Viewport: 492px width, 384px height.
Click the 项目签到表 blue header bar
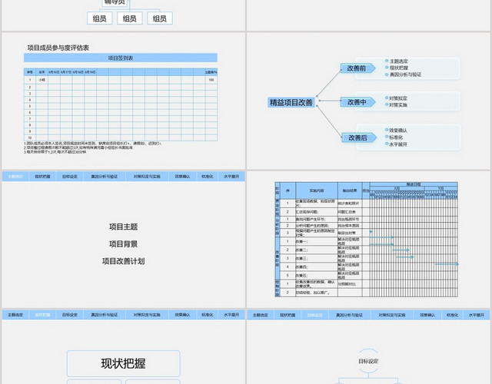[121, 58]
